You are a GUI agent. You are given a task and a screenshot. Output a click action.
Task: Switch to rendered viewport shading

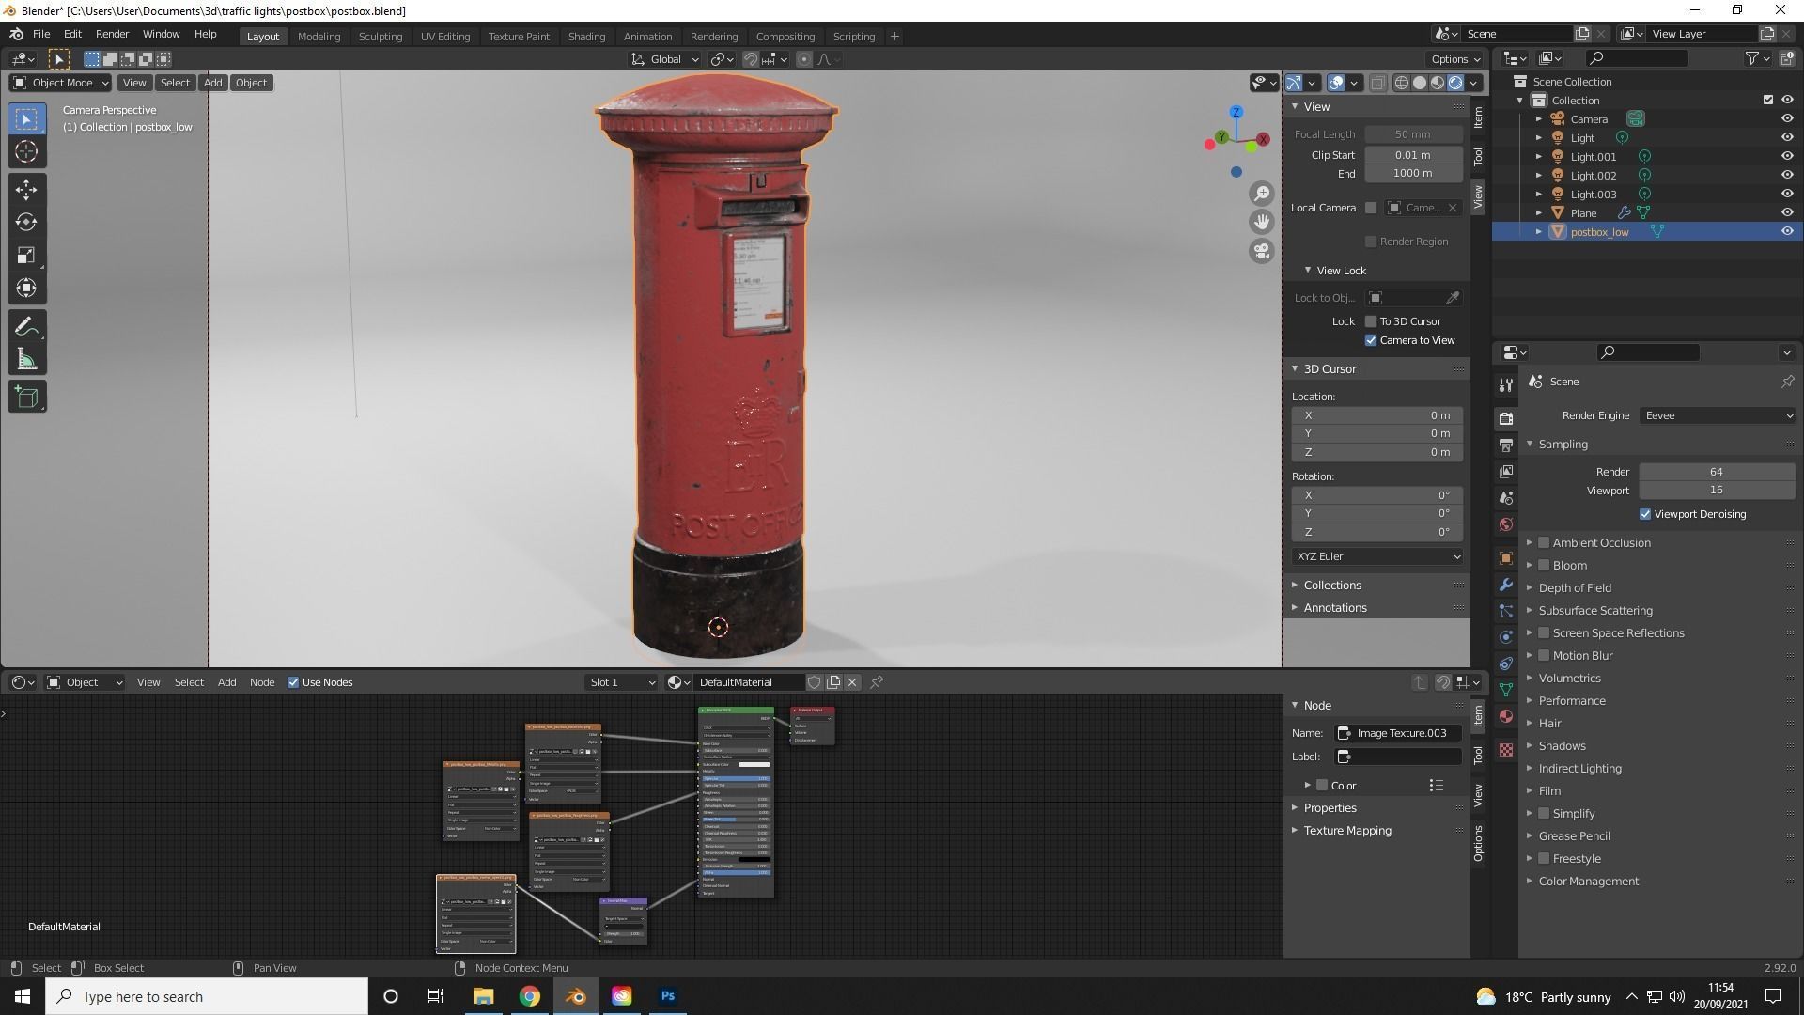(x=1455, y=83)
